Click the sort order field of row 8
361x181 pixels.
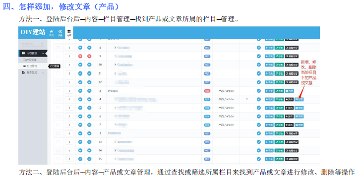pyautogui.click(x=69, y=48)
